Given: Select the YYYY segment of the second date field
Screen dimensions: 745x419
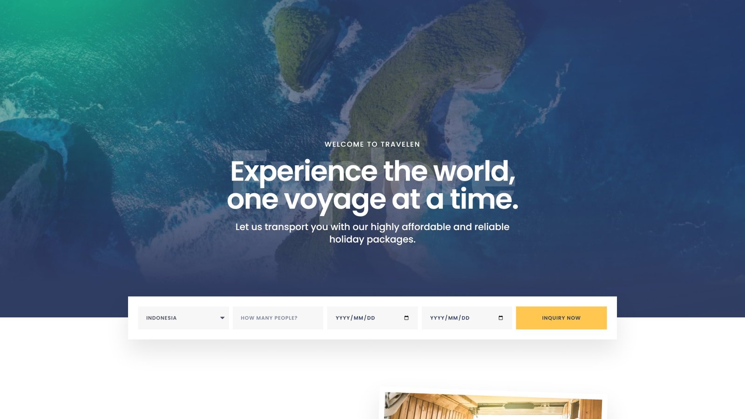Looking at the screenshot, I should click(437, 318).
